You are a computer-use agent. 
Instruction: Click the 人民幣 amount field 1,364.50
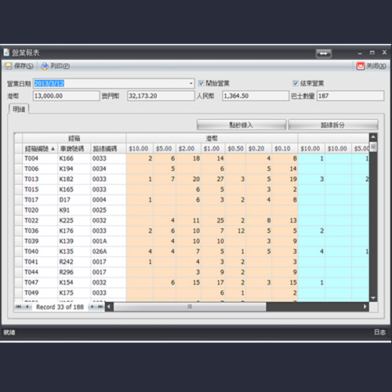(256, 96)
